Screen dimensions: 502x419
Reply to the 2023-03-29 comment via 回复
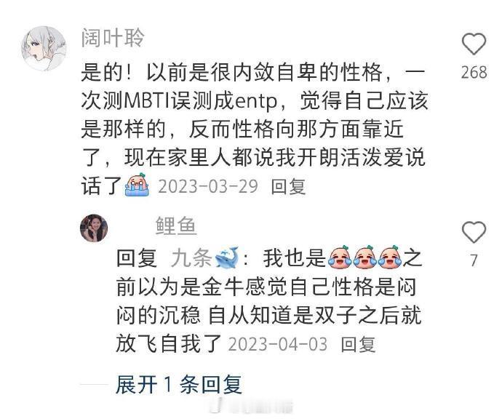coord(288,186)
